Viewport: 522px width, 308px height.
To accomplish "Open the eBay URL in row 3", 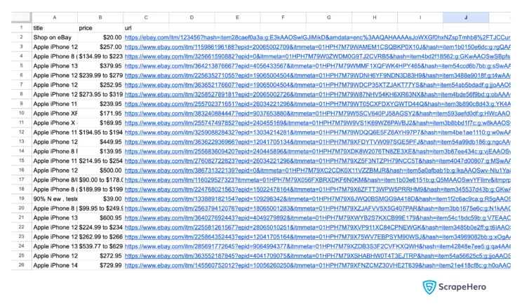I will (317, 47).
